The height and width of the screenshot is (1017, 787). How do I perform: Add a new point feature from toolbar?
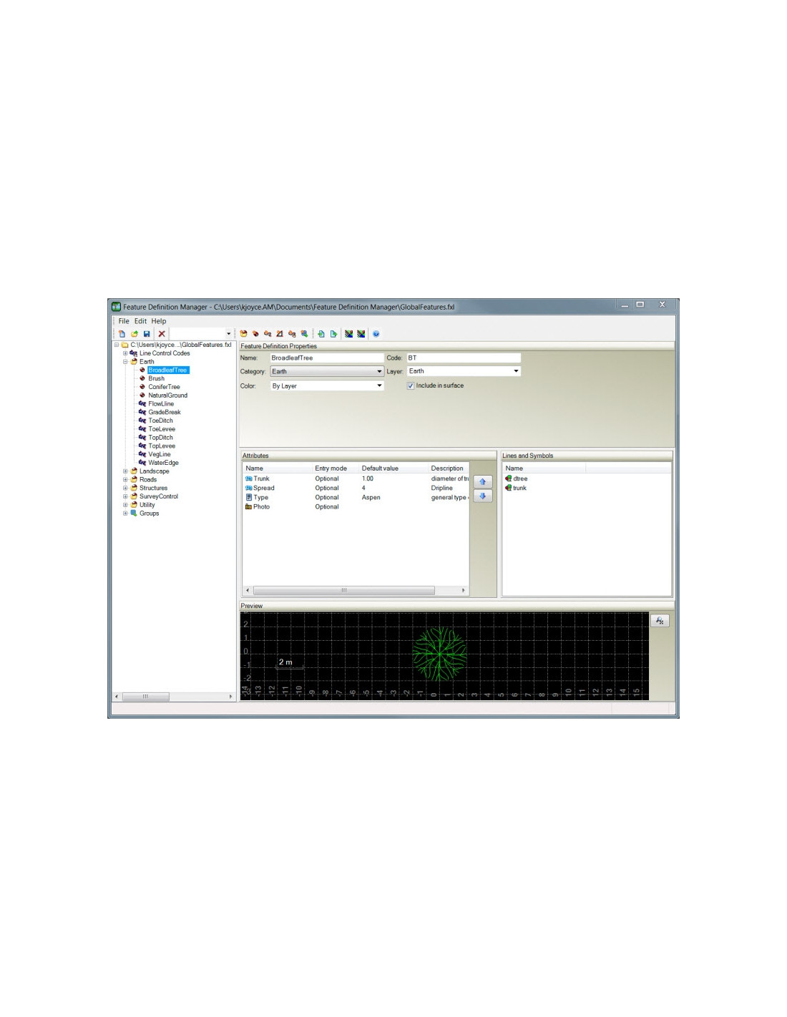coord(255,334)
